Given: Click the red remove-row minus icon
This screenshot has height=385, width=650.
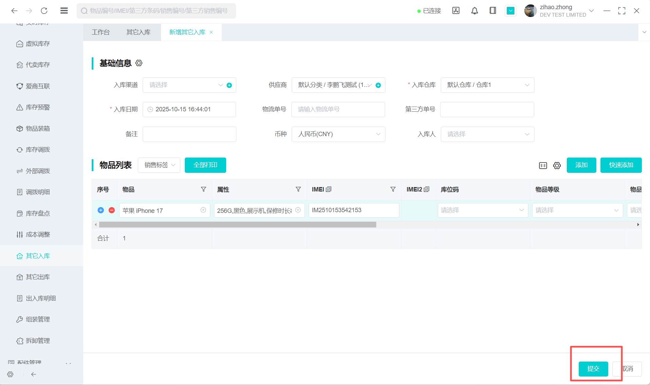Looking at the screenshot, I should pyautogui.click(x=112, y=210).
